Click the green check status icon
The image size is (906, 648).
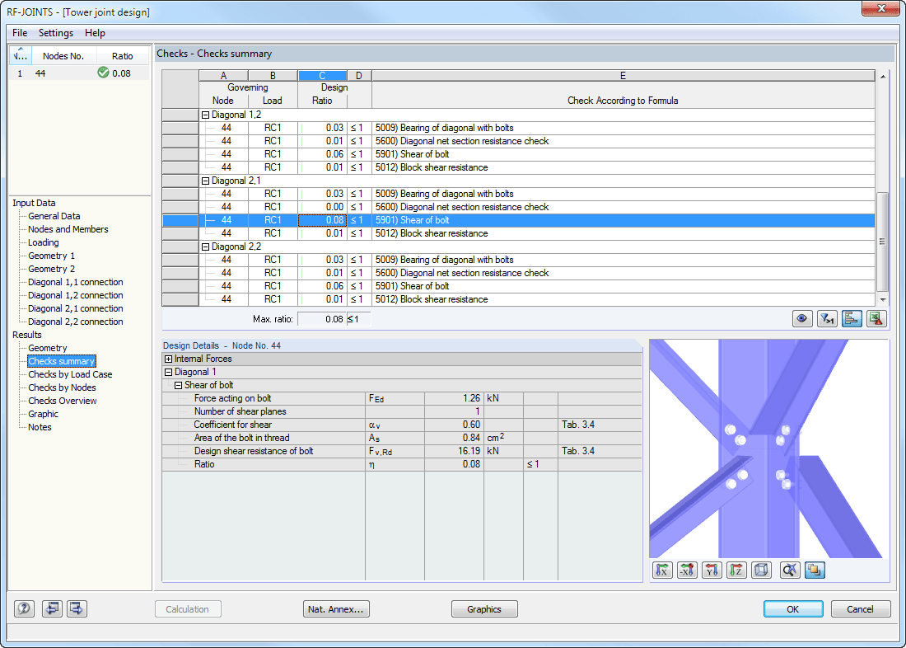pos(104,73)
